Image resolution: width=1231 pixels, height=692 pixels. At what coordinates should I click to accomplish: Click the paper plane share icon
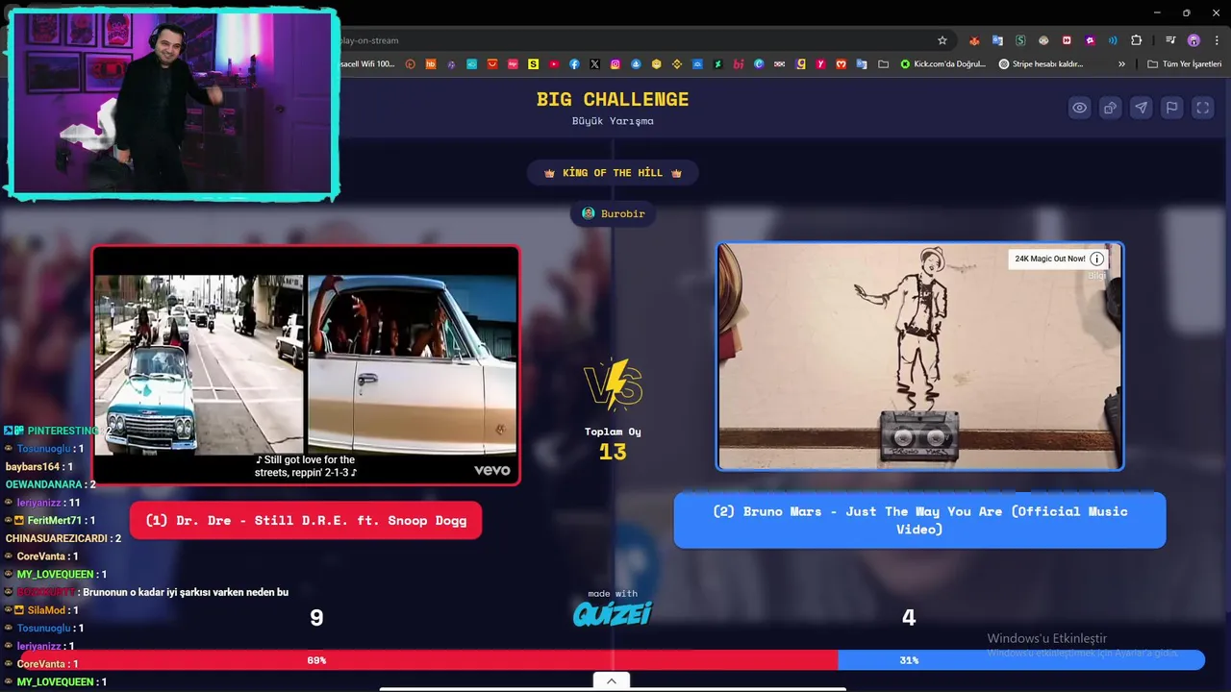1141,108
